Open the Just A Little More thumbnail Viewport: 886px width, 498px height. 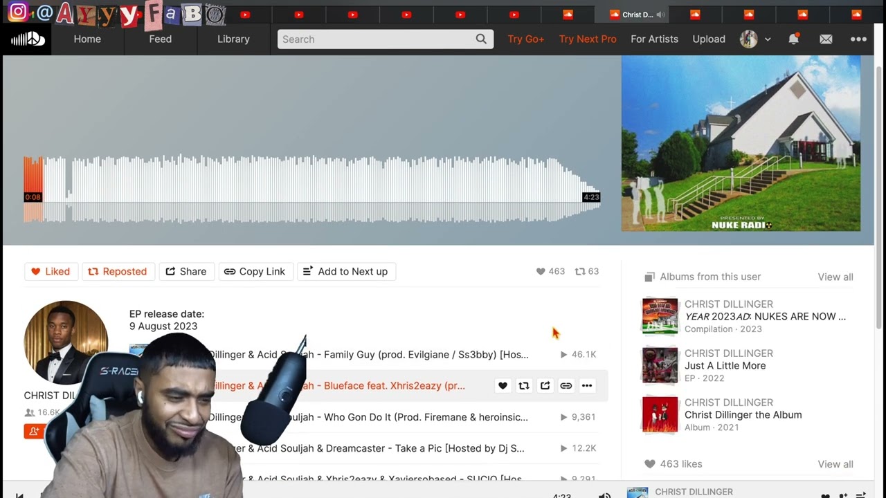660,365
